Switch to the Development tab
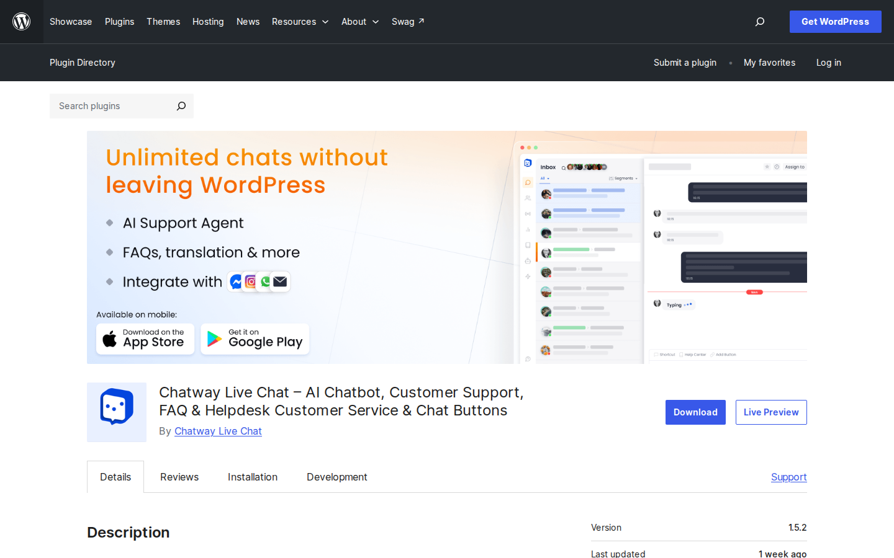The height and width of the screenshot is (558, 894). click(x=337, y=477)
